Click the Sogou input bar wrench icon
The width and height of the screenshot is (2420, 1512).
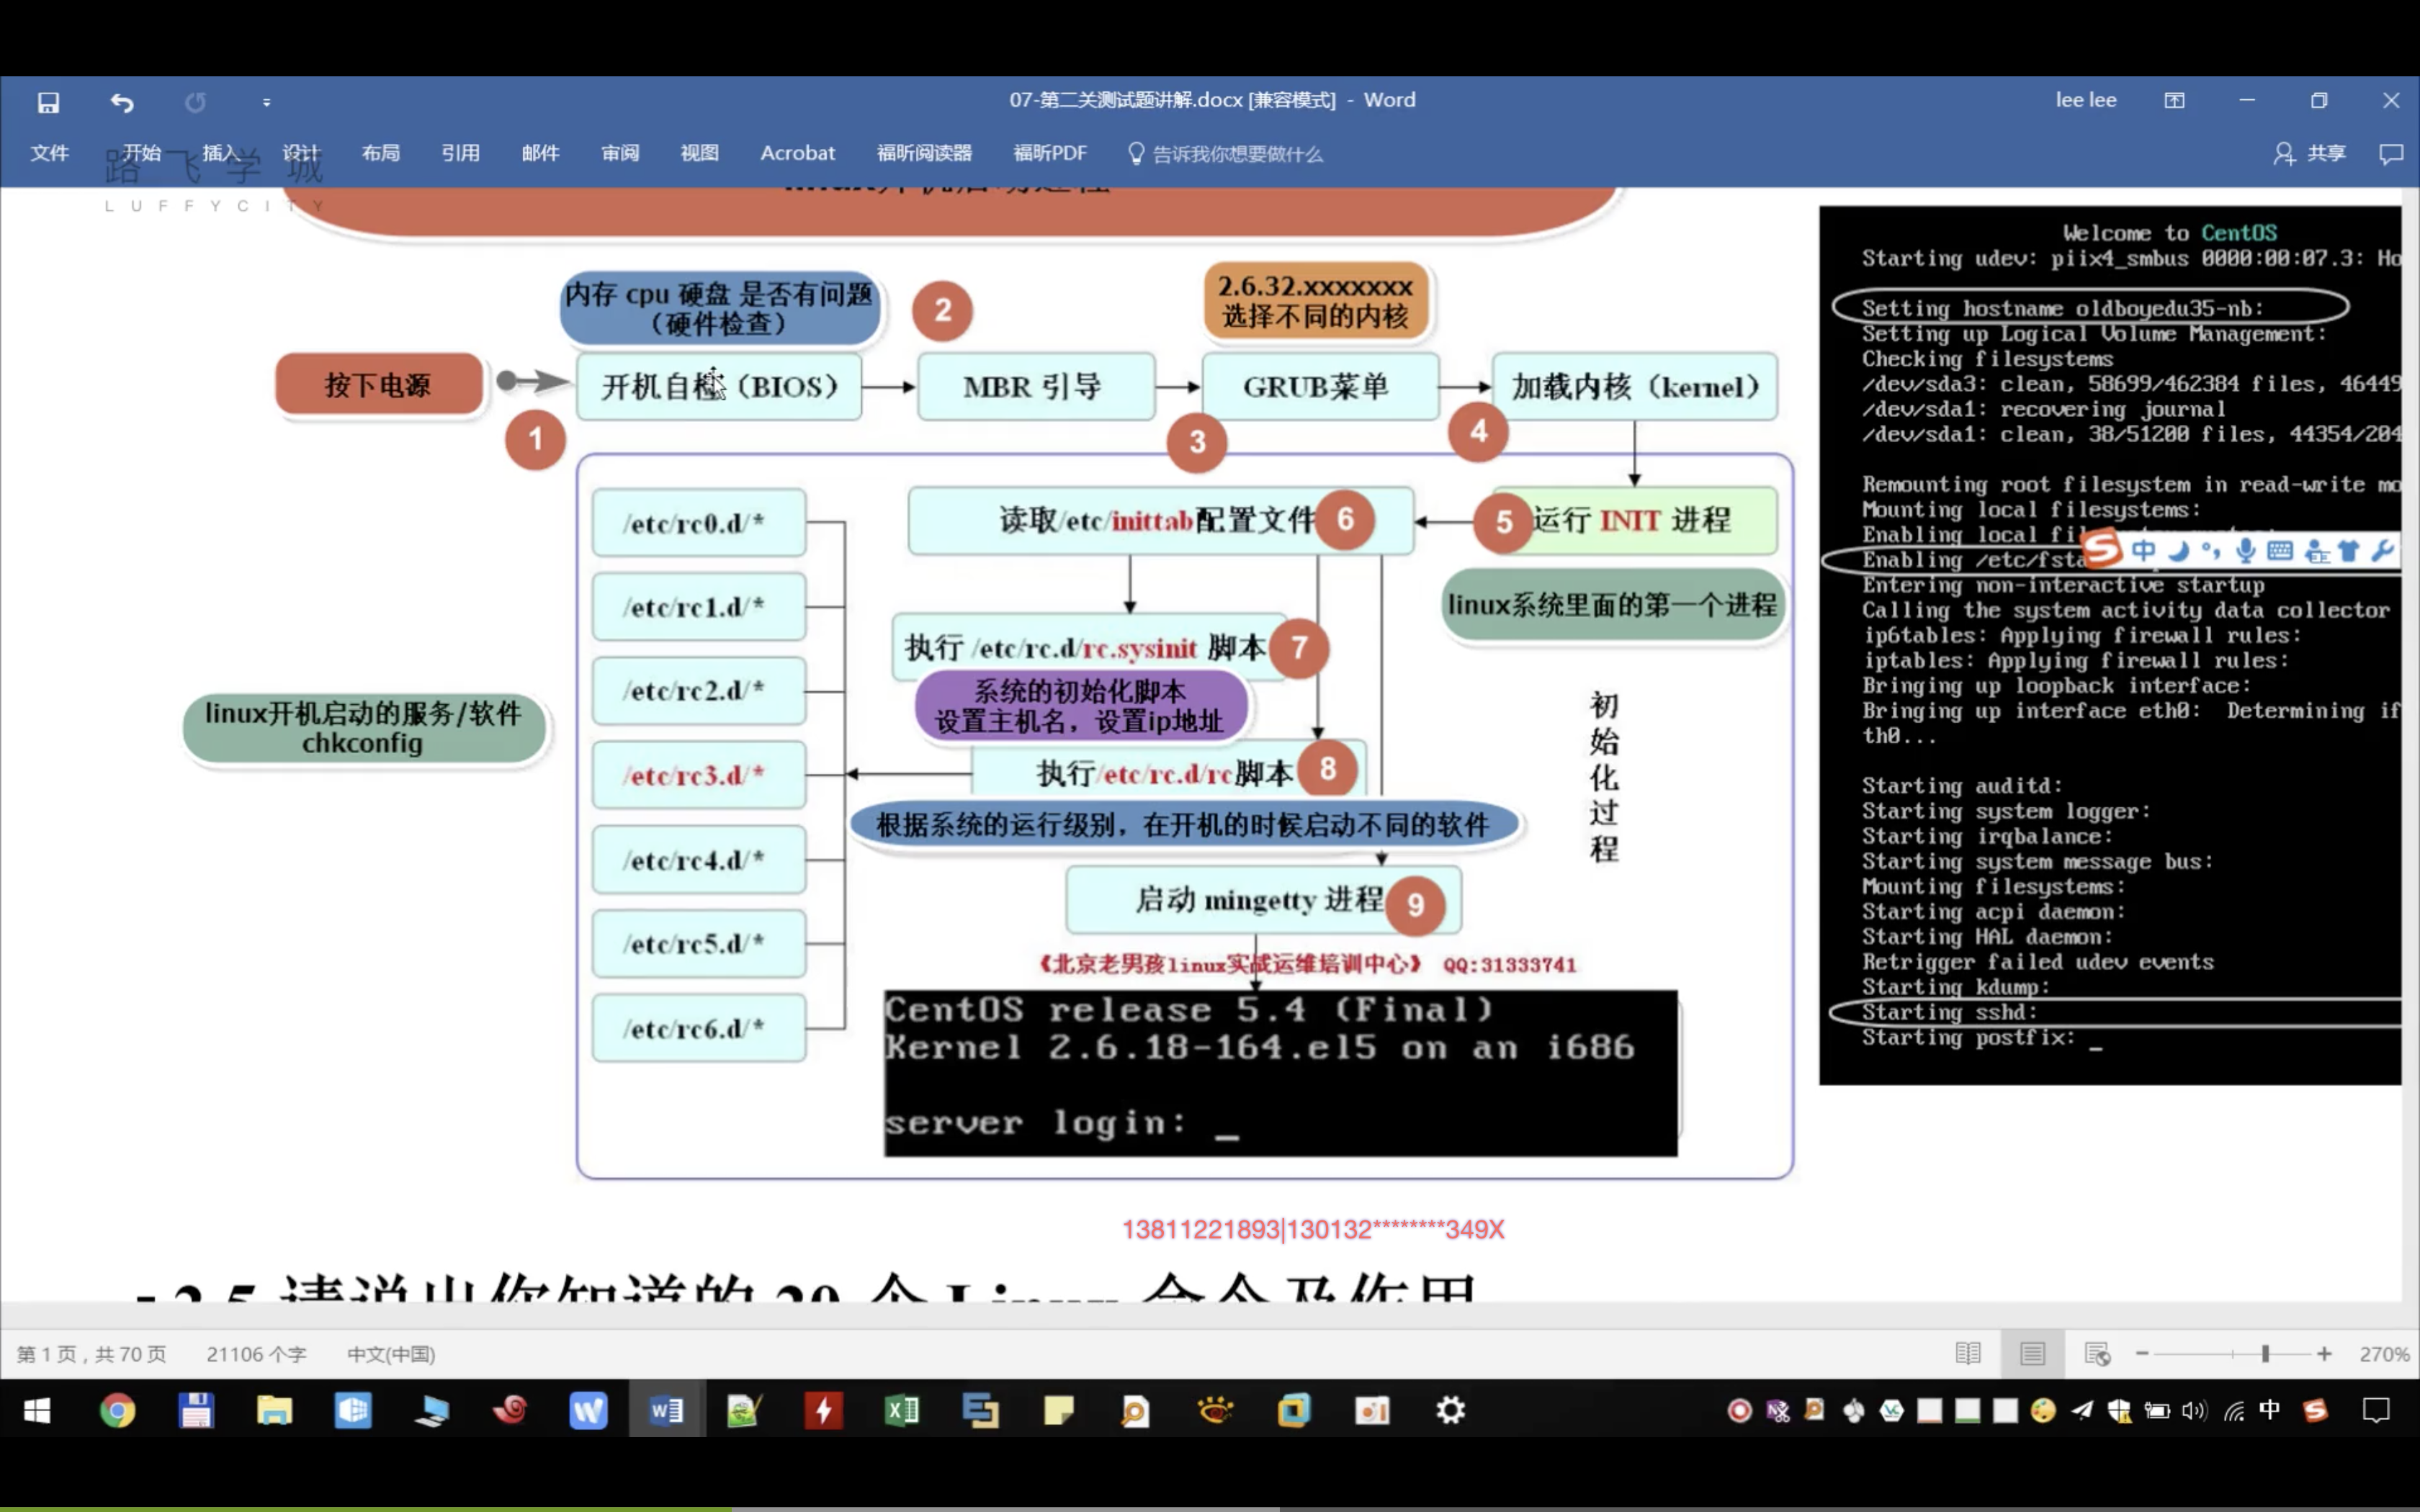[2383, 550]
